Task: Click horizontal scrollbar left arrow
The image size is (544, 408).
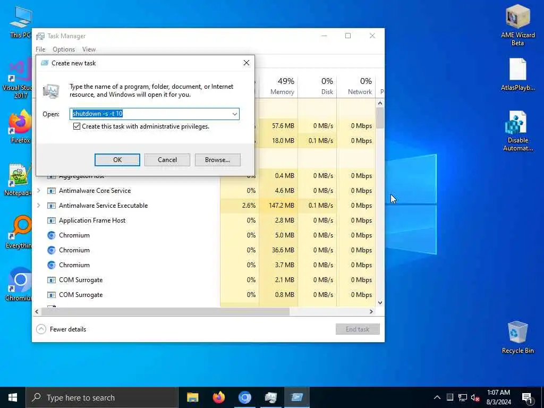Action: tap(37, 311)
